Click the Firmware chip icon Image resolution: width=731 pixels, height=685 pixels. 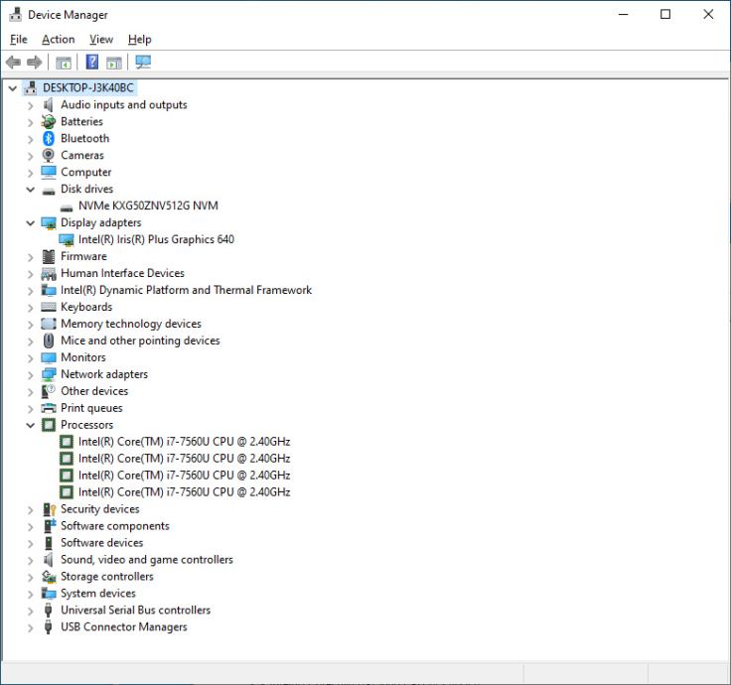(49, 257)
